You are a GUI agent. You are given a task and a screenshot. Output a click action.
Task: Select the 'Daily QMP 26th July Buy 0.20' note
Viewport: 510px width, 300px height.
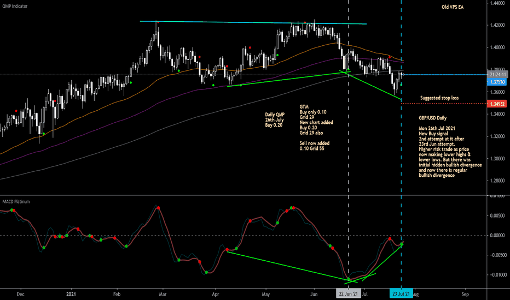point(275,119)
